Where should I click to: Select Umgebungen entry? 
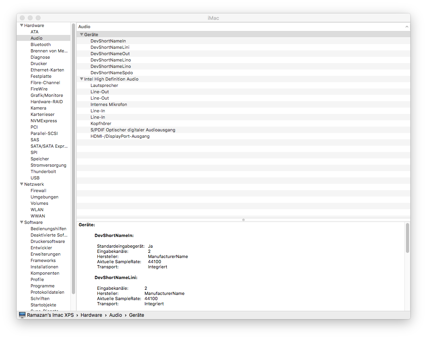pos(44,197)
